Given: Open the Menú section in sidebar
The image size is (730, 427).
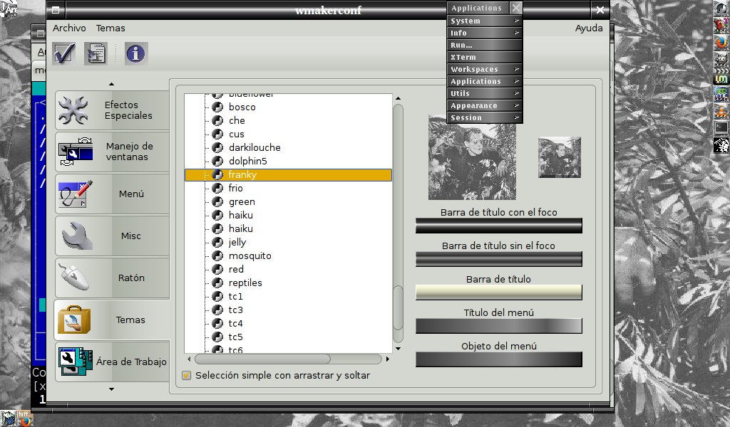Looking at the screenshot, I should (112, 194).
